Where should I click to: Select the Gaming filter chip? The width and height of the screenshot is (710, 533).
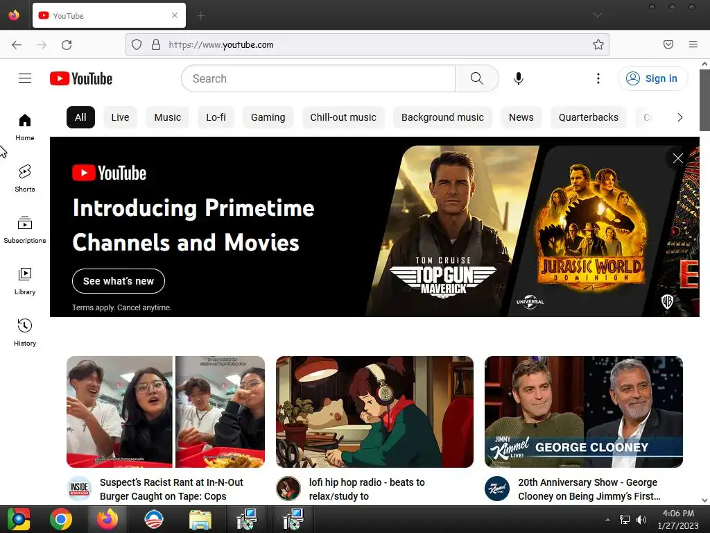268,117
